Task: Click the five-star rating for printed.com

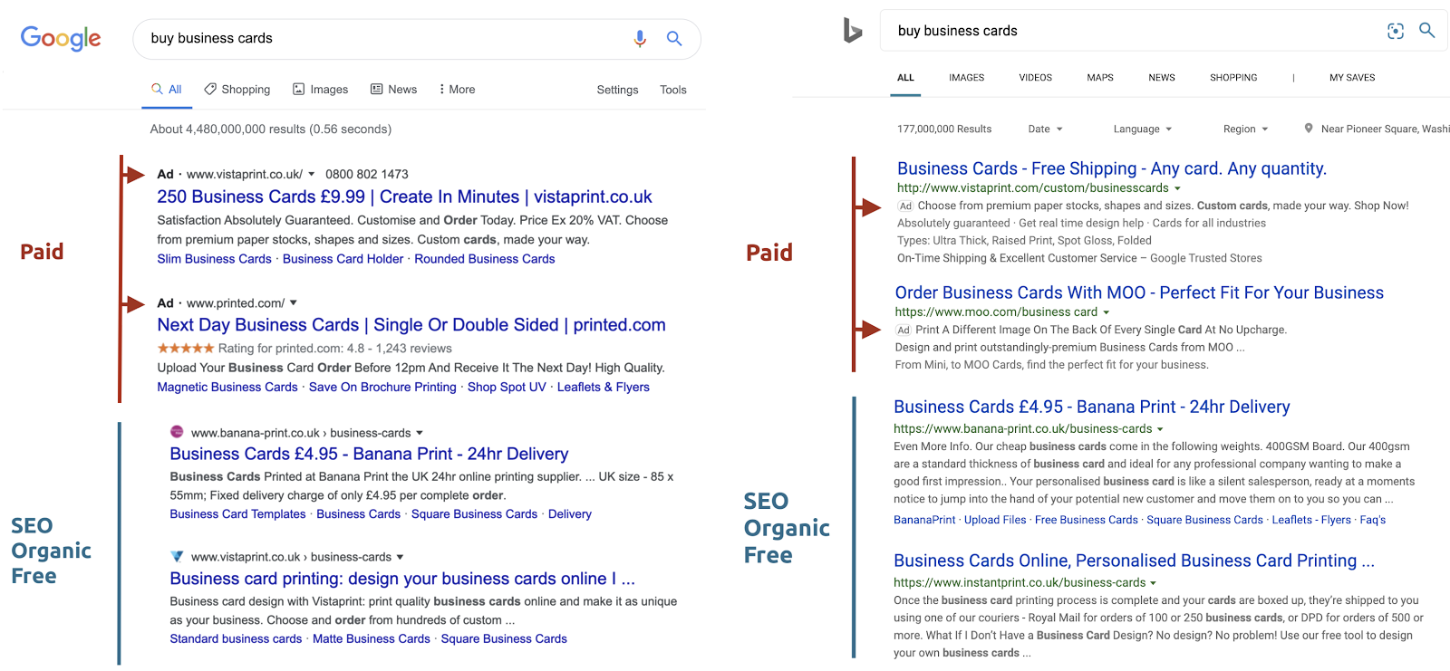Action: pyautogui.click(x=186, y=348)
